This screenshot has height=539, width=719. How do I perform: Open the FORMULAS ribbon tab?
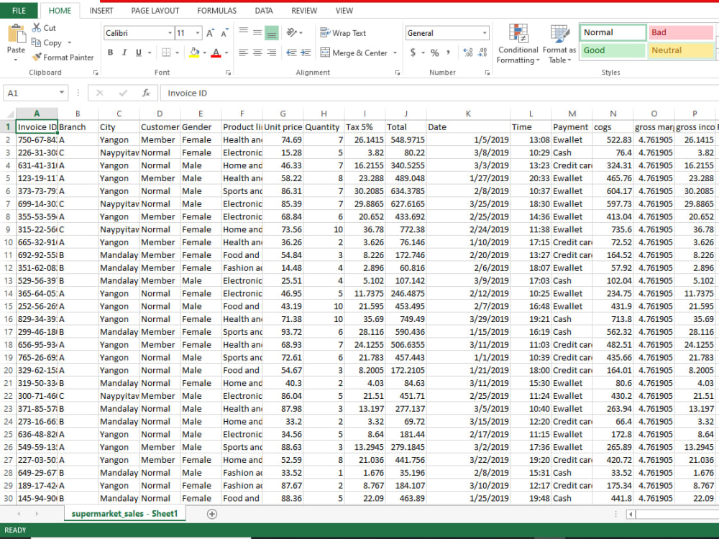point(216,10)
